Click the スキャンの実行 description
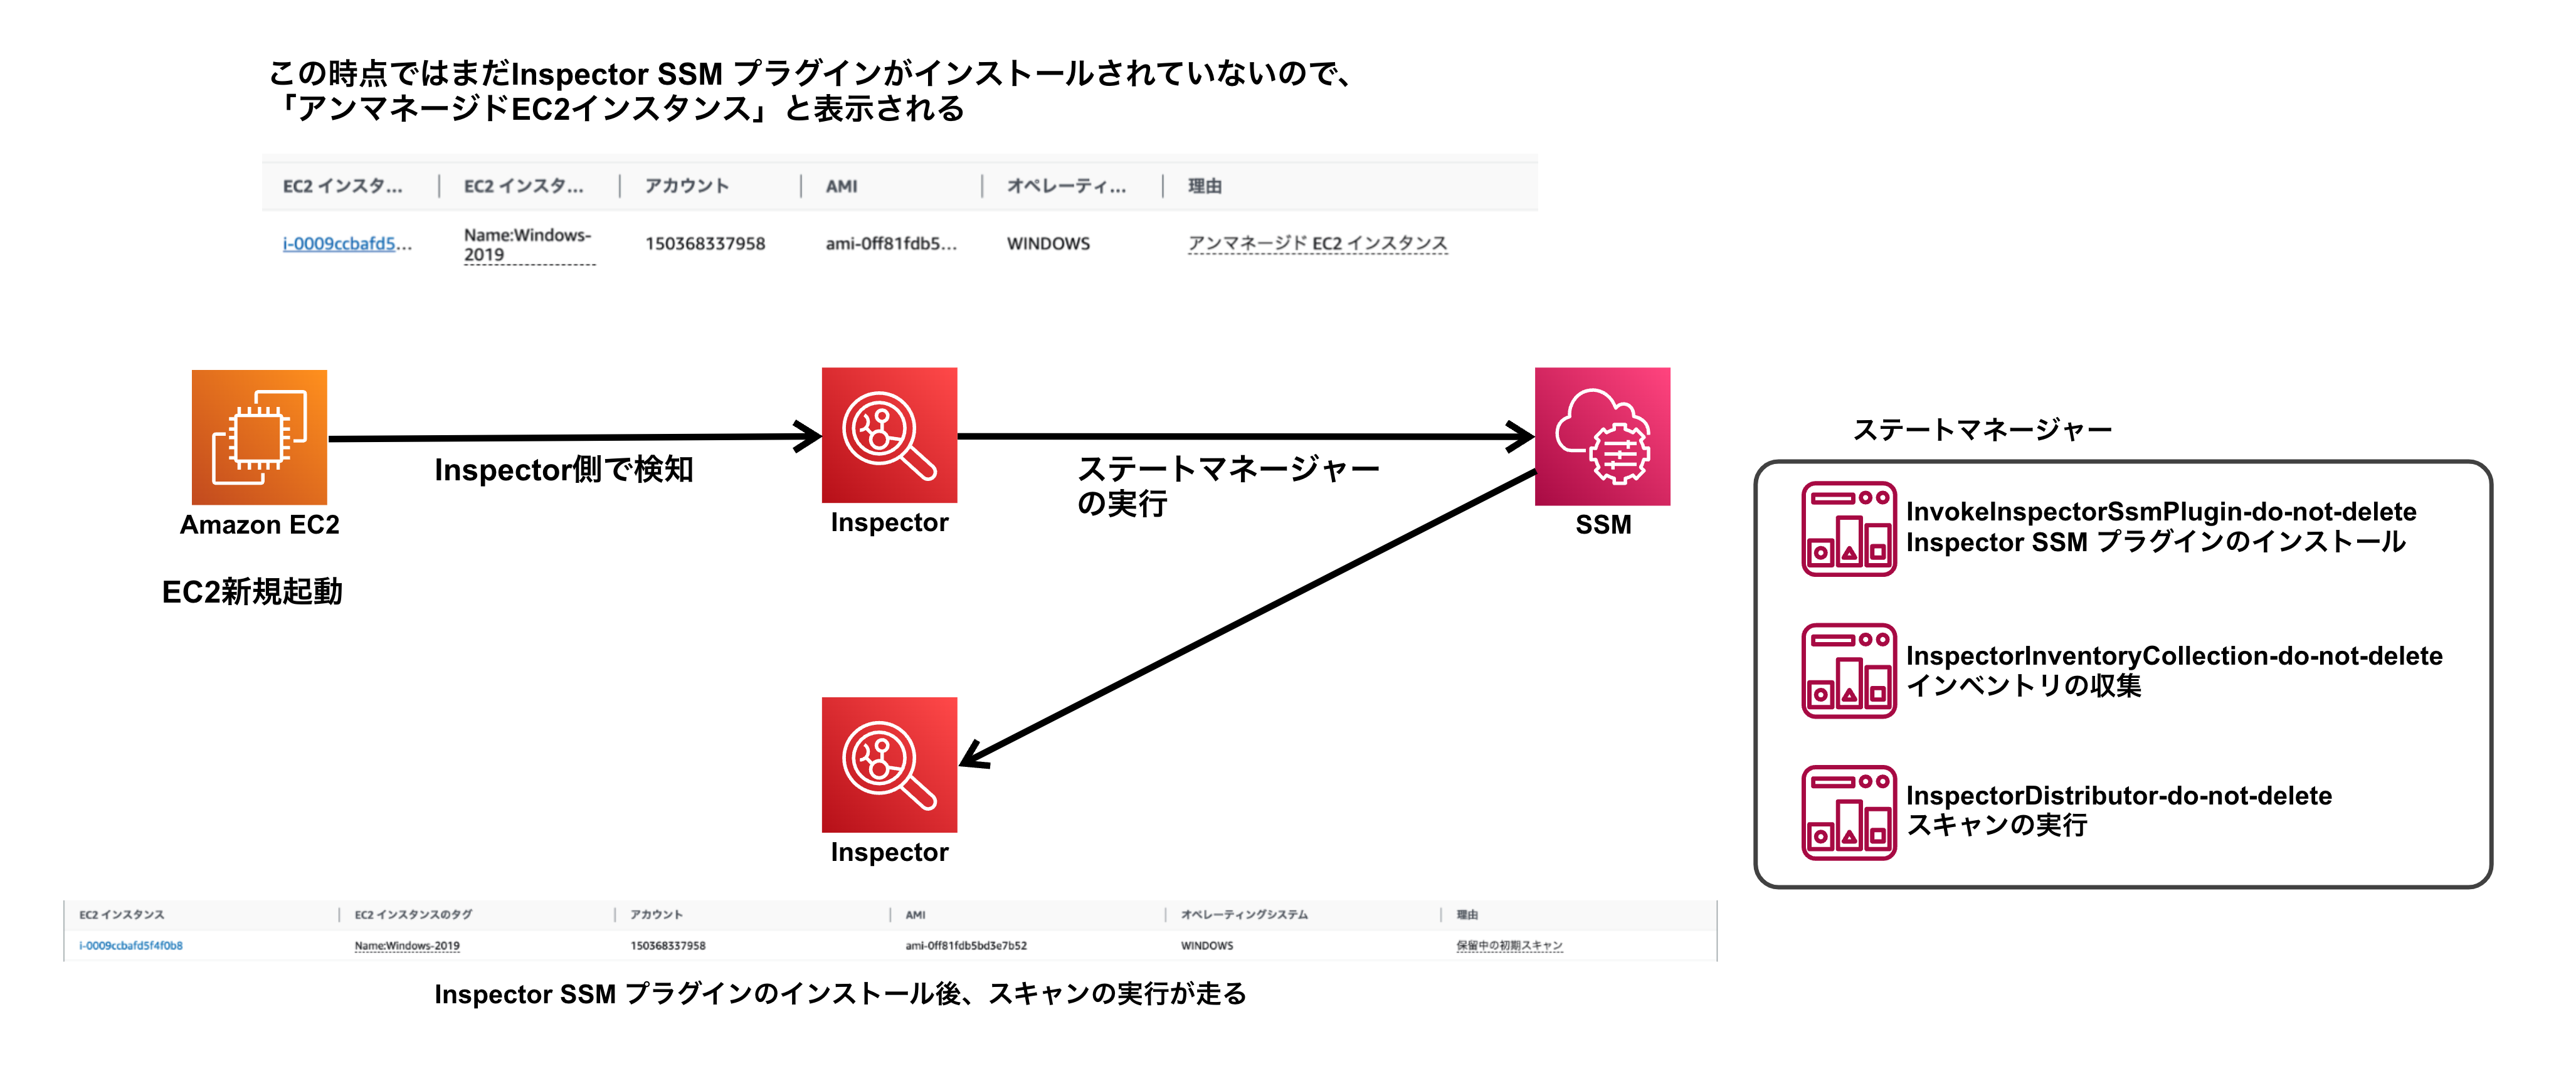This screenshot has width=2576, height=1076. pyautogui.click(x=1997, y=825)
